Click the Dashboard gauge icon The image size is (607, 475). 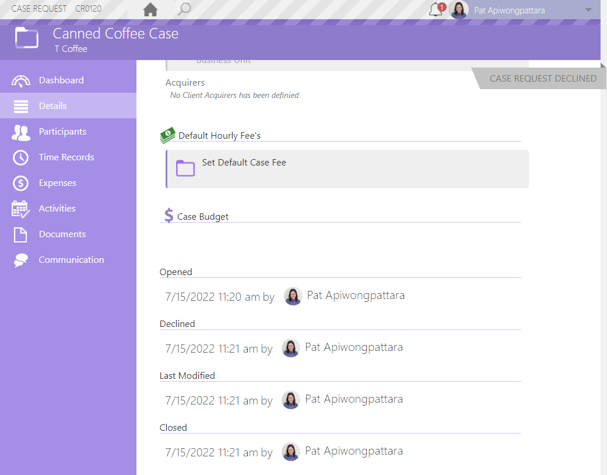20,80
